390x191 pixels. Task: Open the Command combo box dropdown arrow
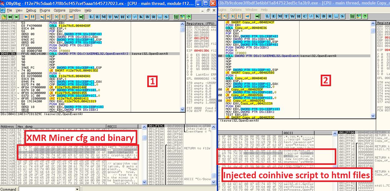click(77, 189)
